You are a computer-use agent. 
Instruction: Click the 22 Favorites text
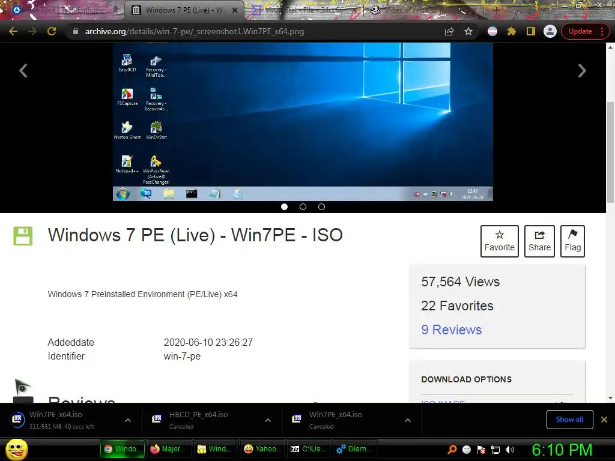[x=457, y=306]
